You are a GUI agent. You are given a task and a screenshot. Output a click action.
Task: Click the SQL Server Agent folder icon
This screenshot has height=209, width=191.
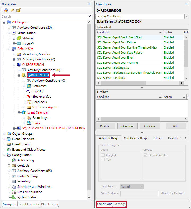[29, 107]
